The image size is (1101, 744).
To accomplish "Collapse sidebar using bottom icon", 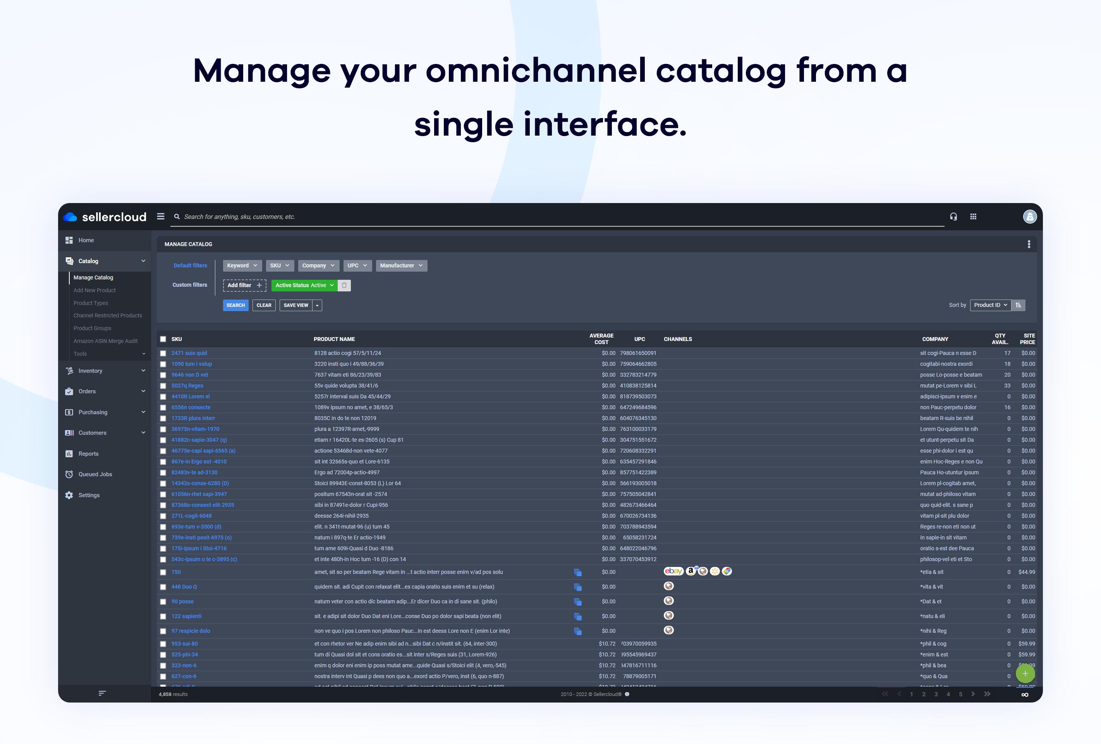I will point(102,694).
